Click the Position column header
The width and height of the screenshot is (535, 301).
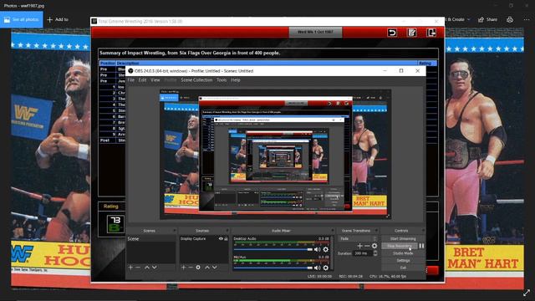108,64
